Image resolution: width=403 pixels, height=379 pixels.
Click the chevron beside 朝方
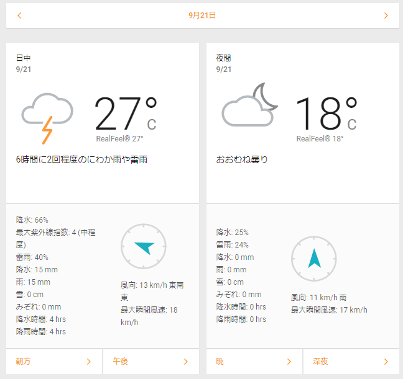coord(88,362)
